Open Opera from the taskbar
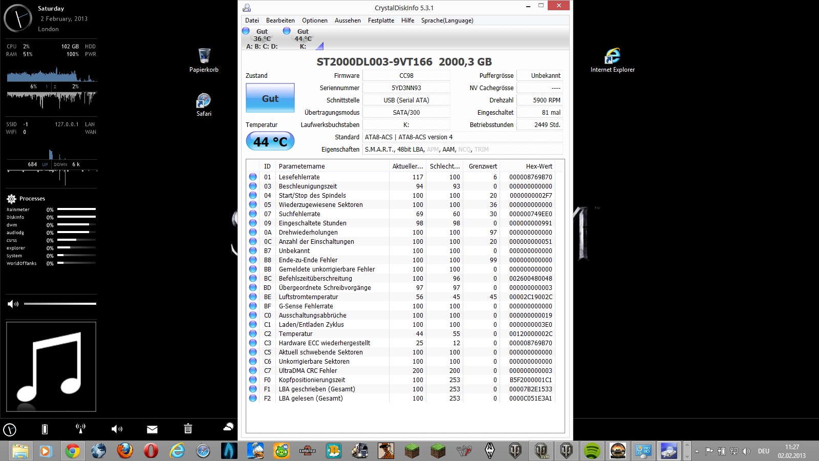Viewport: 819px width, 461px height. click(151, 451)
